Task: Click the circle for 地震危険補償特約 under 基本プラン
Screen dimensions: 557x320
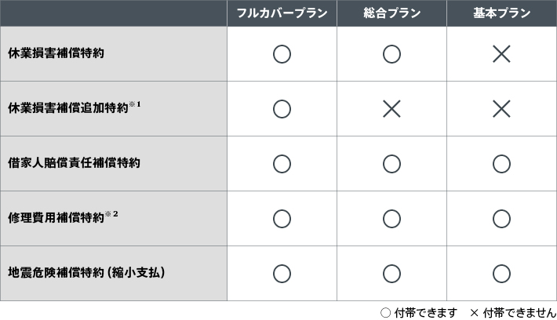Action: click(x=501, y=274)
